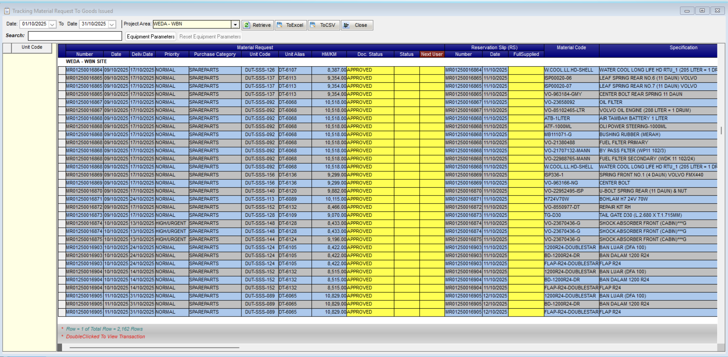The image size is (728, 357).
Task: Open the start date 01/10/2025 calendar dropdown
Action: tap(52, 24)
